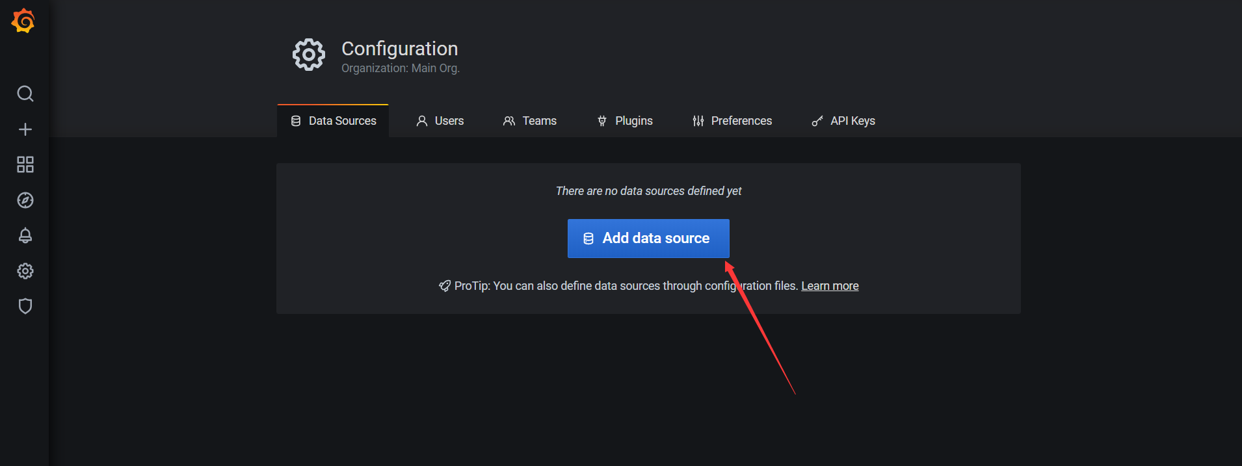Switch to the Users tab
Image resolution: width=1242 pixels, height=466 pixels.
click(440, 121)
